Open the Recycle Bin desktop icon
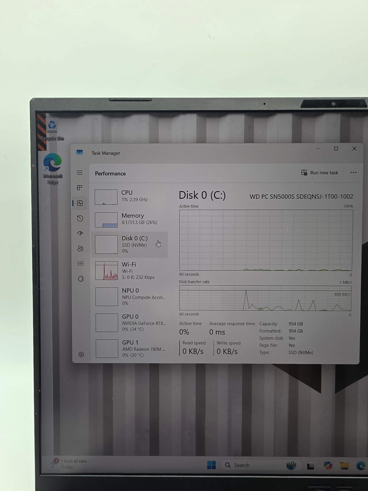 click(x=52, y=130)
